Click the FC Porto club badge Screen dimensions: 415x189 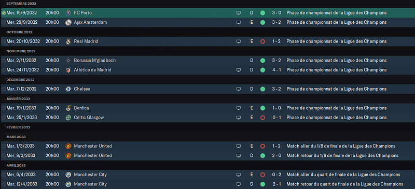[x=68, y=13]
